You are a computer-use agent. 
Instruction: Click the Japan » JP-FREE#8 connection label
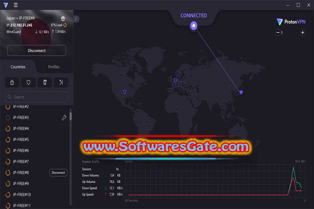point(20,18)
